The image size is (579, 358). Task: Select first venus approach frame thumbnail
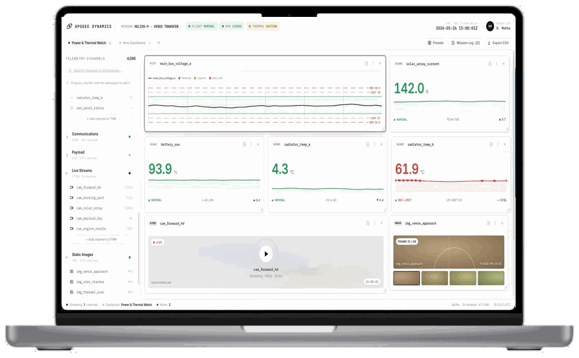tap(407, 278)
